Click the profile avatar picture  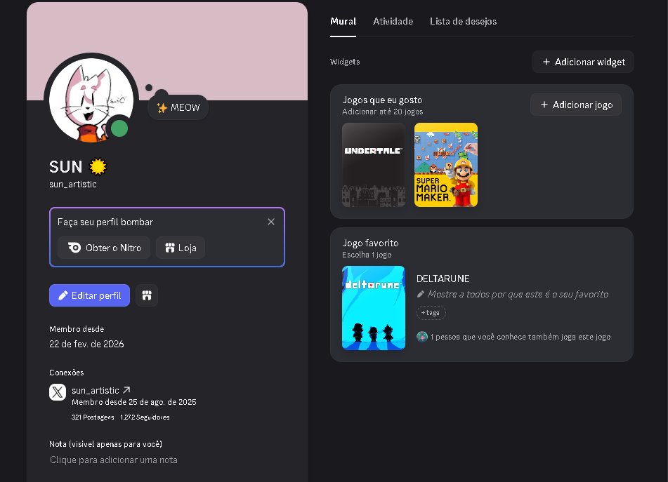pos(91,100)
